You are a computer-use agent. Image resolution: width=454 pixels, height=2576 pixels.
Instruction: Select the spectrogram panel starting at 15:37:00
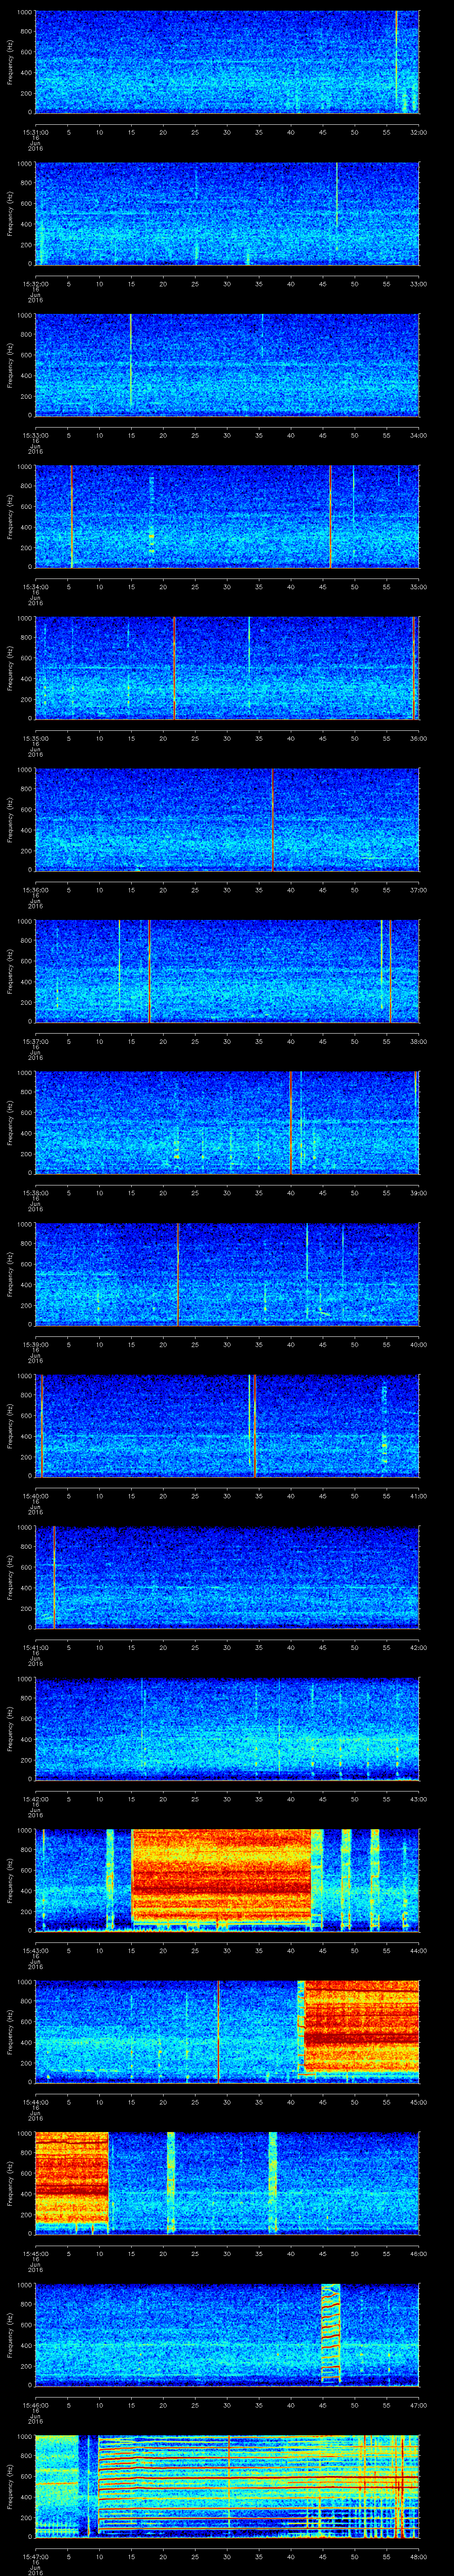(x=227, y=971)
